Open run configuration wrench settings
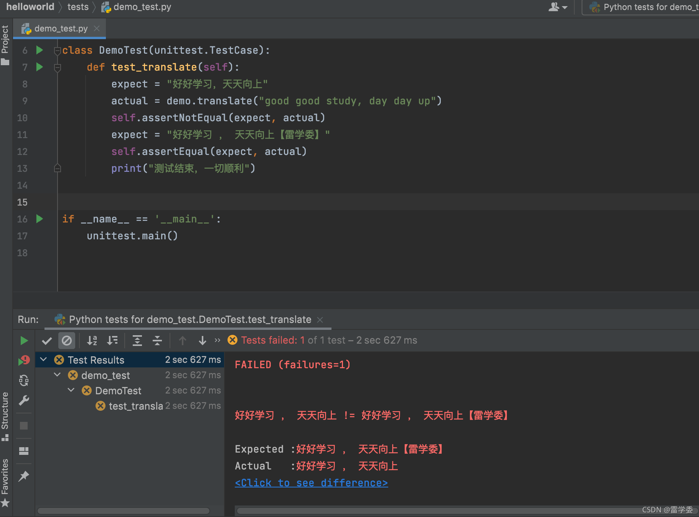This screenshot has height=517, width=699. tap(24, 400)
